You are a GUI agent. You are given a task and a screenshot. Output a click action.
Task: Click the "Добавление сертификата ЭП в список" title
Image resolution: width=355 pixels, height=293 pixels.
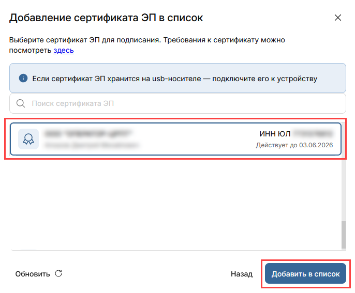(106, 18)
